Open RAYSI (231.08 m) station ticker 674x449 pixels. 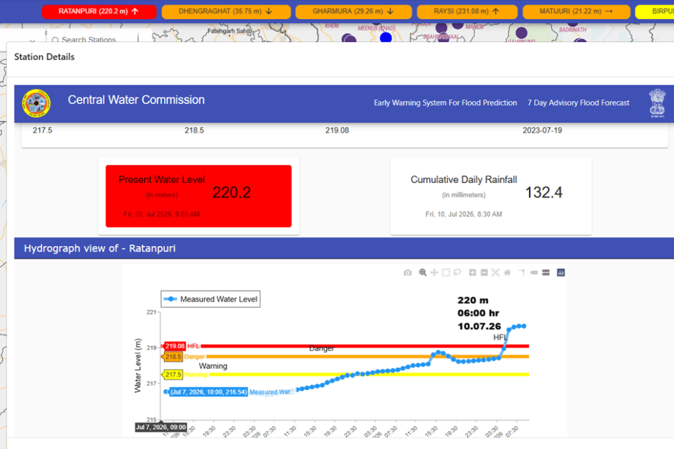467,12
